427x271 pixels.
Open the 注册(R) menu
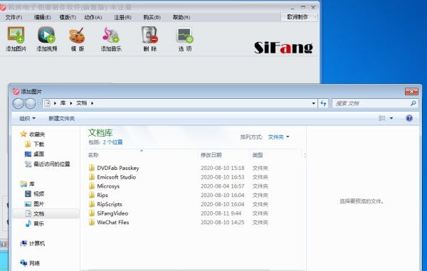point(122,17)
